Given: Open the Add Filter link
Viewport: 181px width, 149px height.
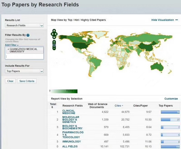Looking at the screenshot, I should click(12, 45).
